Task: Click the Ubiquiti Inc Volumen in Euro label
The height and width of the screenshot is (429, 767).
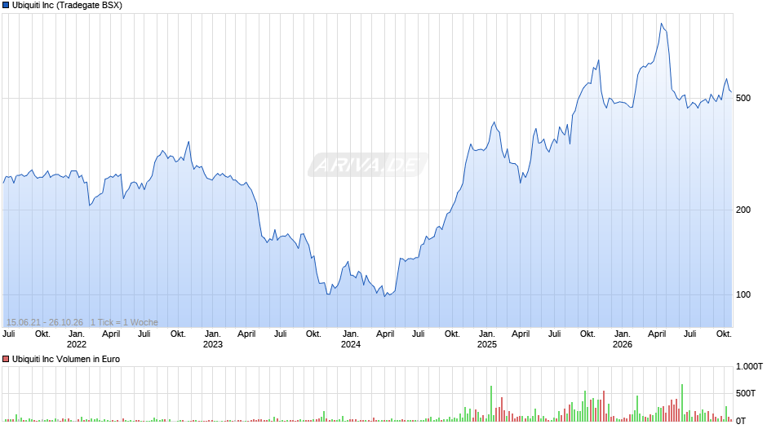Action: click(66, 359)
